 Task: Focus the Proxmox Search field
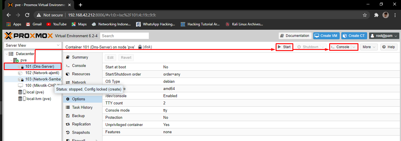click(x=124, y=36)
